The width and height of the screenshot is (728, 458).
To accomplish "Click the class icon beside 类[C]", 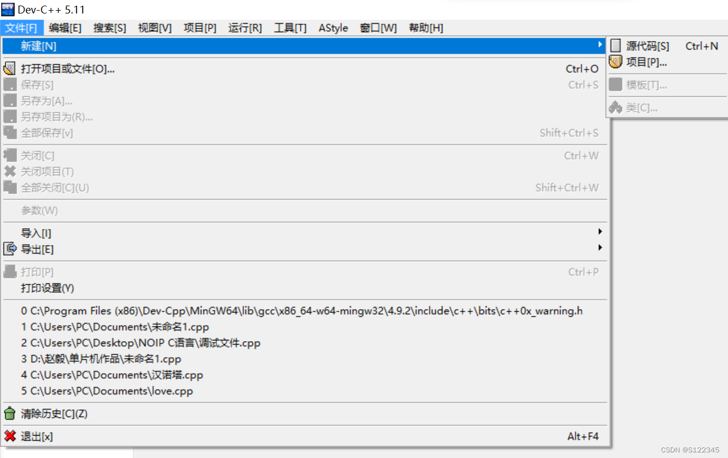I will point(616,107).
